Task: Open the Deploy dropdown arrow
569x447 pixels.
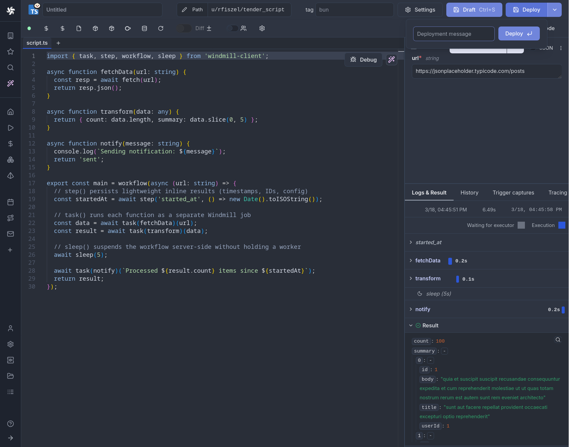Action: (x=554, y=10)
